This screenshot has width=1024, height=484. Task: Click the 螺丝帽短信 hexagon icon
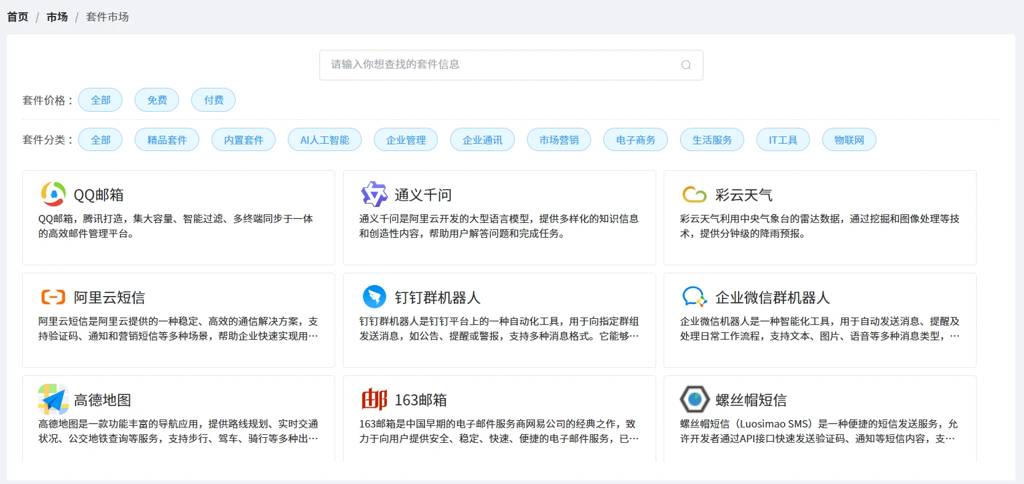(x=694, y=399)
